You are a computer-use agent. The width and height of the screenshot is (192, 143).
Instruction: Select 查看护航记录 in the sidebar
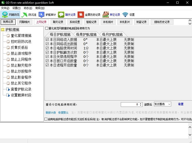[x=21, y=89]
